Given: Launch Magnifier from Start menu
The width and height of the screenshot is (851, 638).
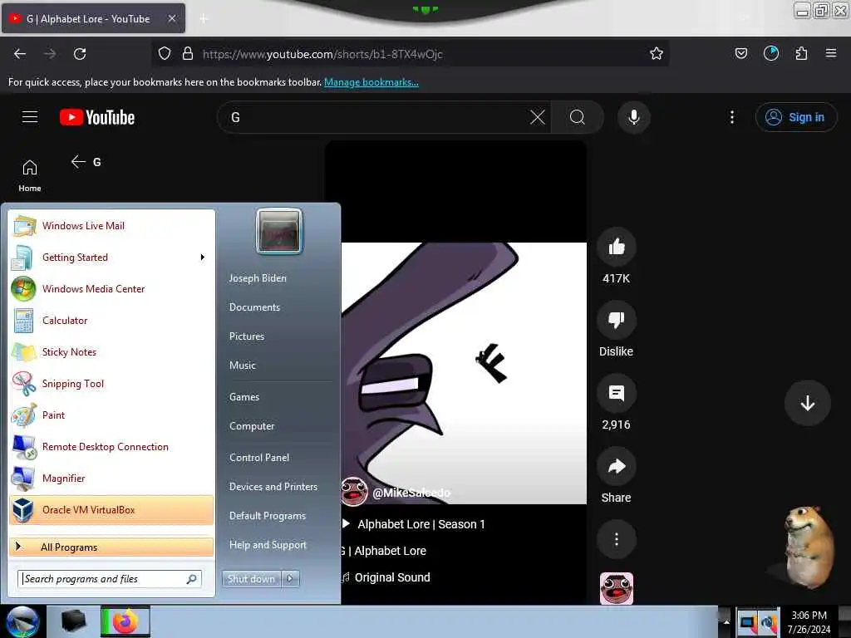Looking at the screenshot, I should click(111, 478).
